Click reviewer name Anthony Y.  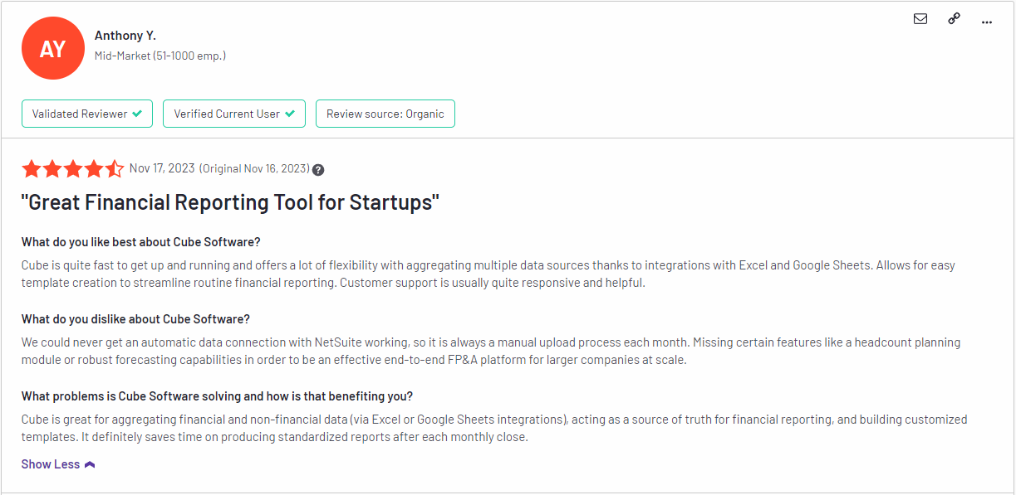[125, 36]
